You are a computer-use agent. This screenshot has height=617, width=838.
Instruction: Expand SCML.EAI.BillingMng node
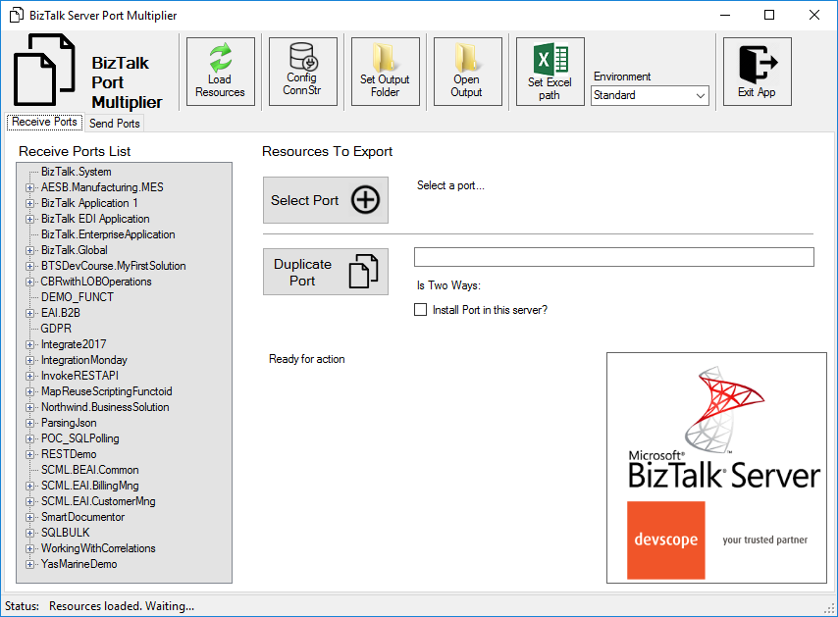(x=29, y=486)
